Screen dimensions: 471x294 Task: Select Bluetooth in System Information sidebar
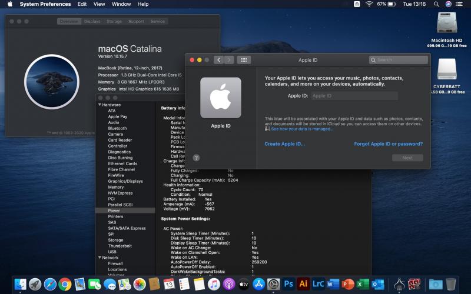tap(117, 128)
